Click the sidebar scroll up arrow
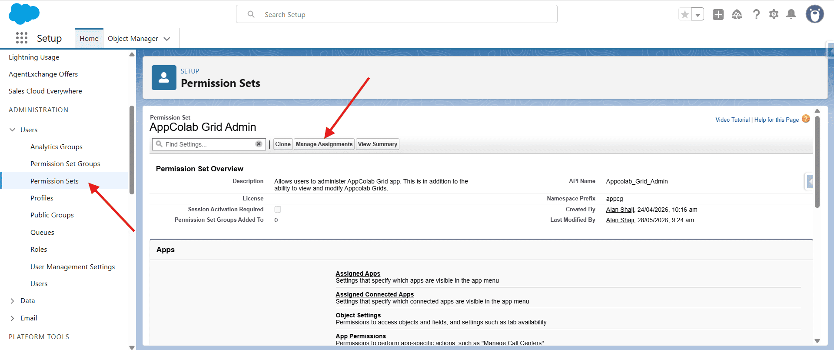 (x=132, y=55)
